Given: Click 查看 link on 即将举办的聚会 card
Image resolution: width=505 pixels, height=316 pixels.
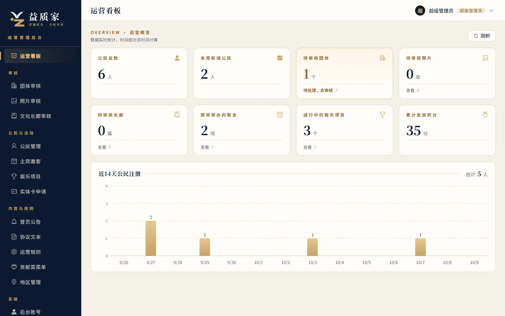Looking at the screenshot, I should [x=207, y=147].
